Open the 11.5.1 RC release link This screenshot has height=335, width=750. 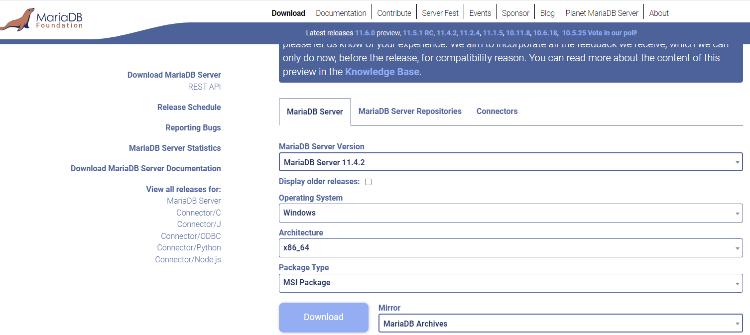418,33
